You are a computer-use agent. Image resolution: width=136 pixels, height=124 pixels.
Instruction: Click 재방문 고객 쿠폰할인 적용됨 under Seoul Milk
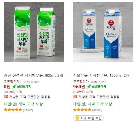coord(99,97)
